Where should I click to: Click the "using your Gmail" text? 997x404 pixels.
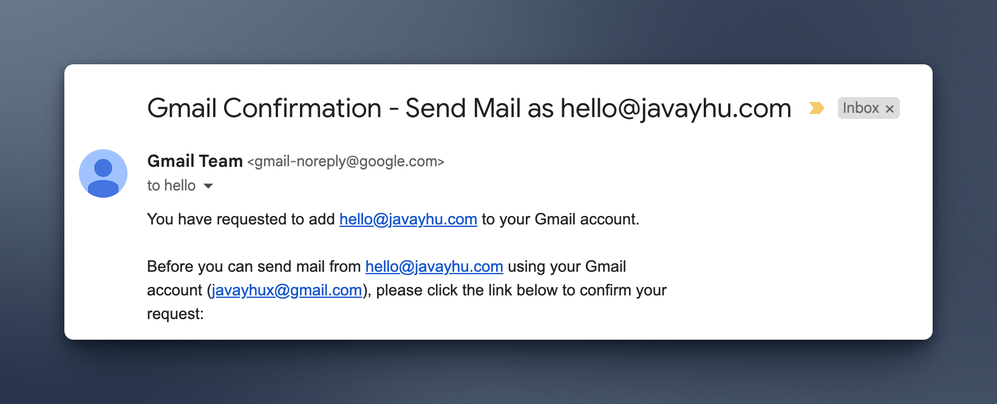567,266
